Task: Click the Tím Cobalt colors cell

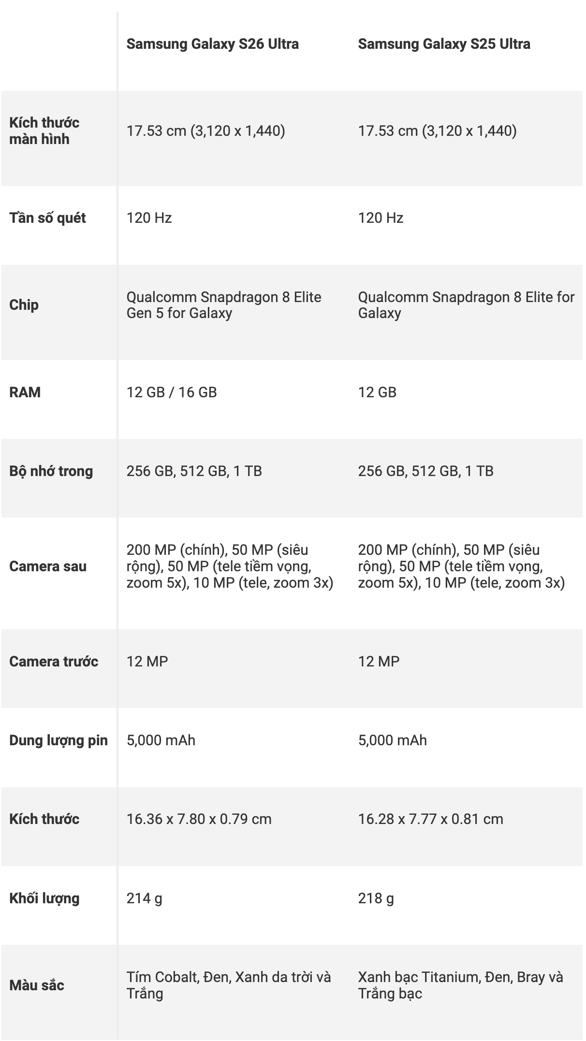Action: pos(229,985)
